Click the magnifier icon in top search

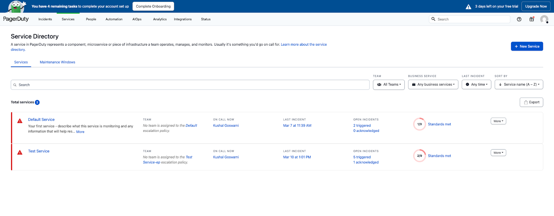[433, 19]
